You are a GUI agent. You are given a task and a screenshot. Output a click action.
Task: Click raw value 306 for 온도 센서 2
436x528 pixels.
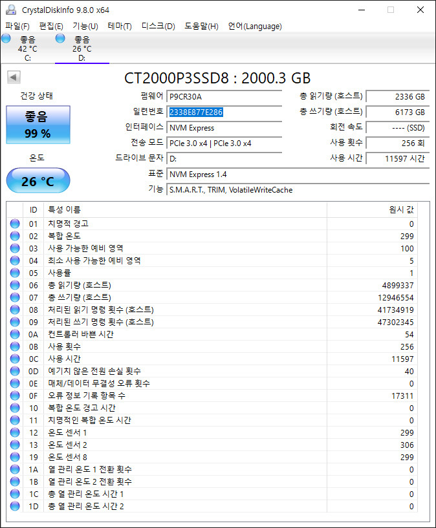pos(407,445)
